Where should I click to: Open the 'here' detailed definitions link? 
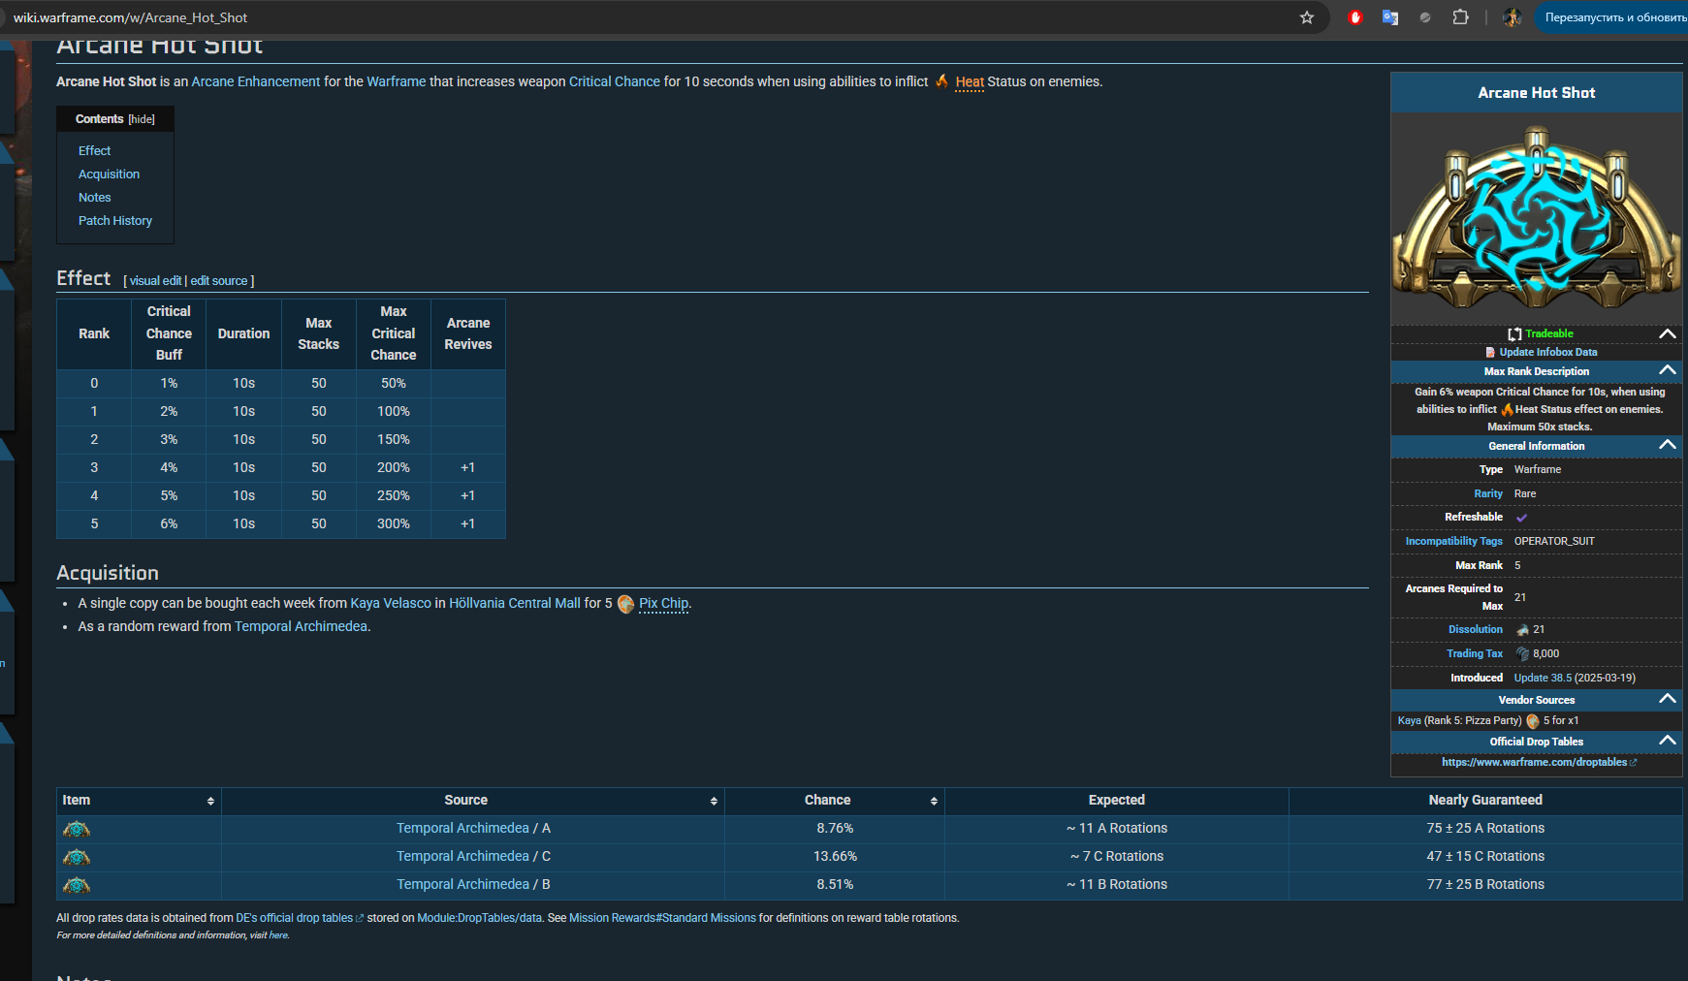[x=278, y=935]
